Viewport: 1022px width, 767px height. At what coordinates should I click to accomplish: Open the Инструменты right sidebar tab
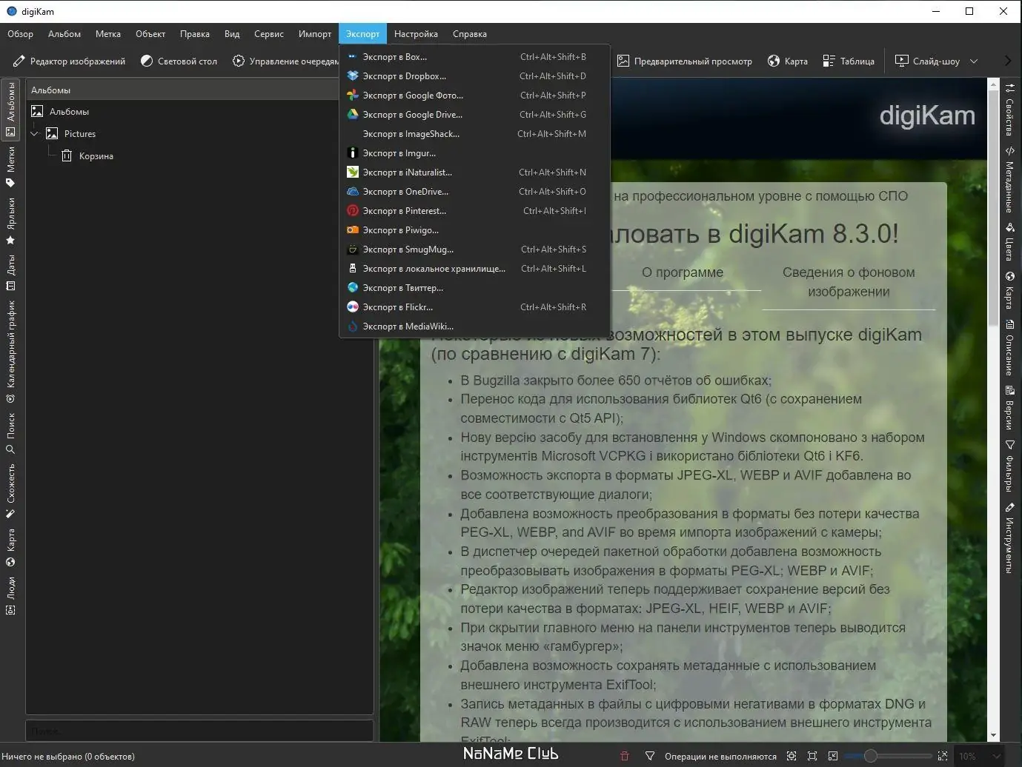point(1009,538)
